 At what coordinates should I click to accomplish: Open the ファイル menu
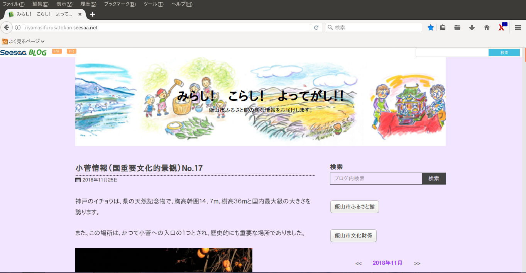pos(14,4)
